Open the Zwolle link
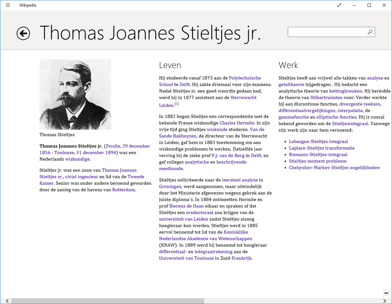The width and height of the screenshot is (392, 304). coord(113,146)
